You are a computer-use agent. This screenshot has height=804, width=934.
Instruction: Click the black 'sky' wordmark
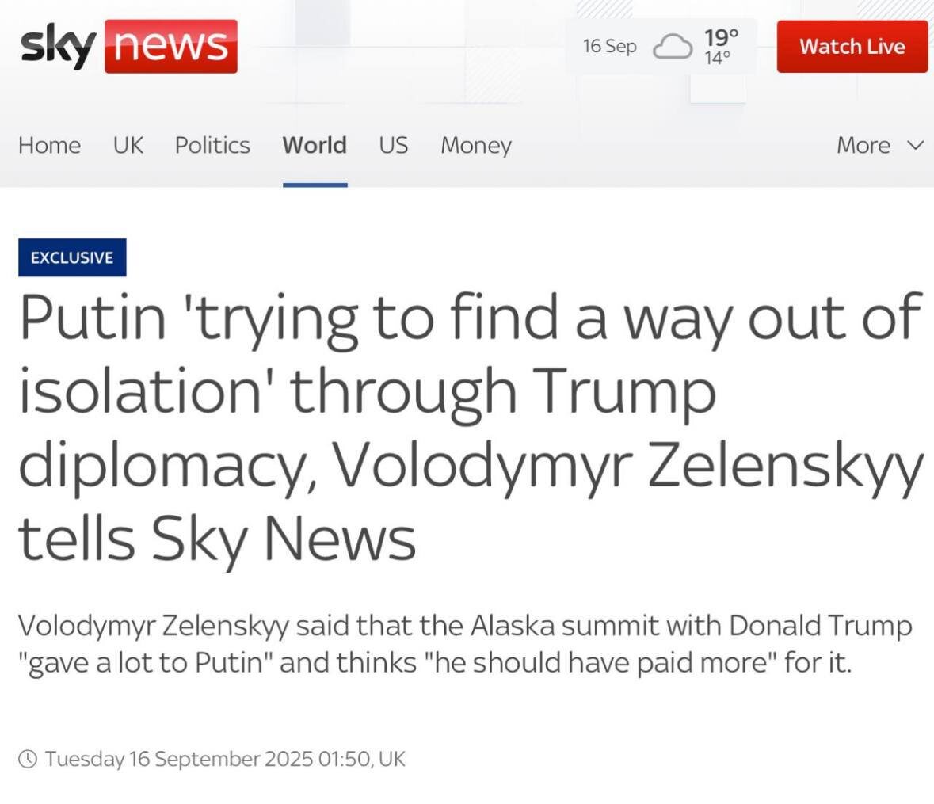click(x=58, y=46)
